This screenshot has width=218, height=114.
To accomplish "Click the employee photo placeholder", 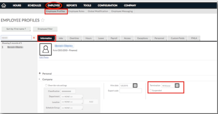I will [x=45, y=49].
